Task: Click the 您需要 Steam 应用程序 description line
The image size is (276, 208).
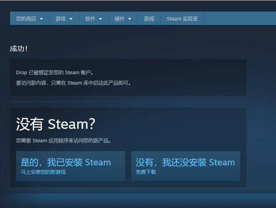Action: click(64, 141)
